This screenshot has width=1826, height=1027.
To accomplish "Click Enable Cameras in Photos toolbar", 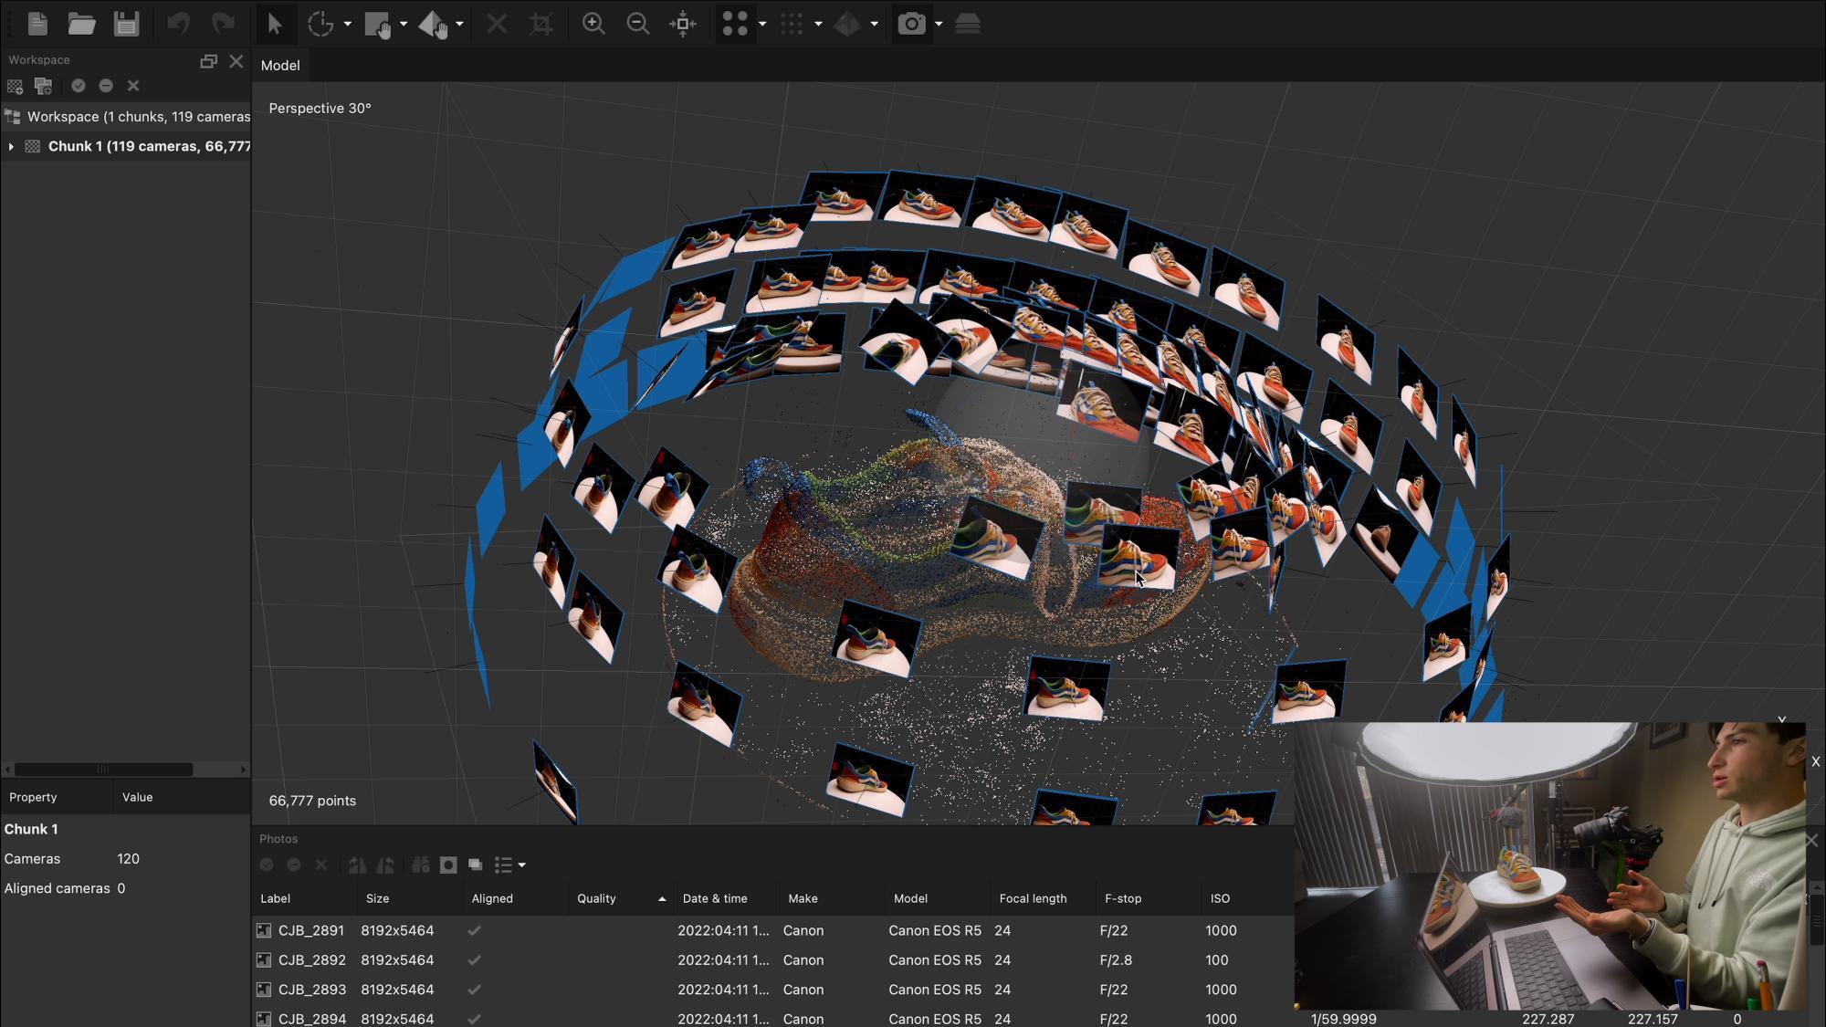I will point(267,865).
